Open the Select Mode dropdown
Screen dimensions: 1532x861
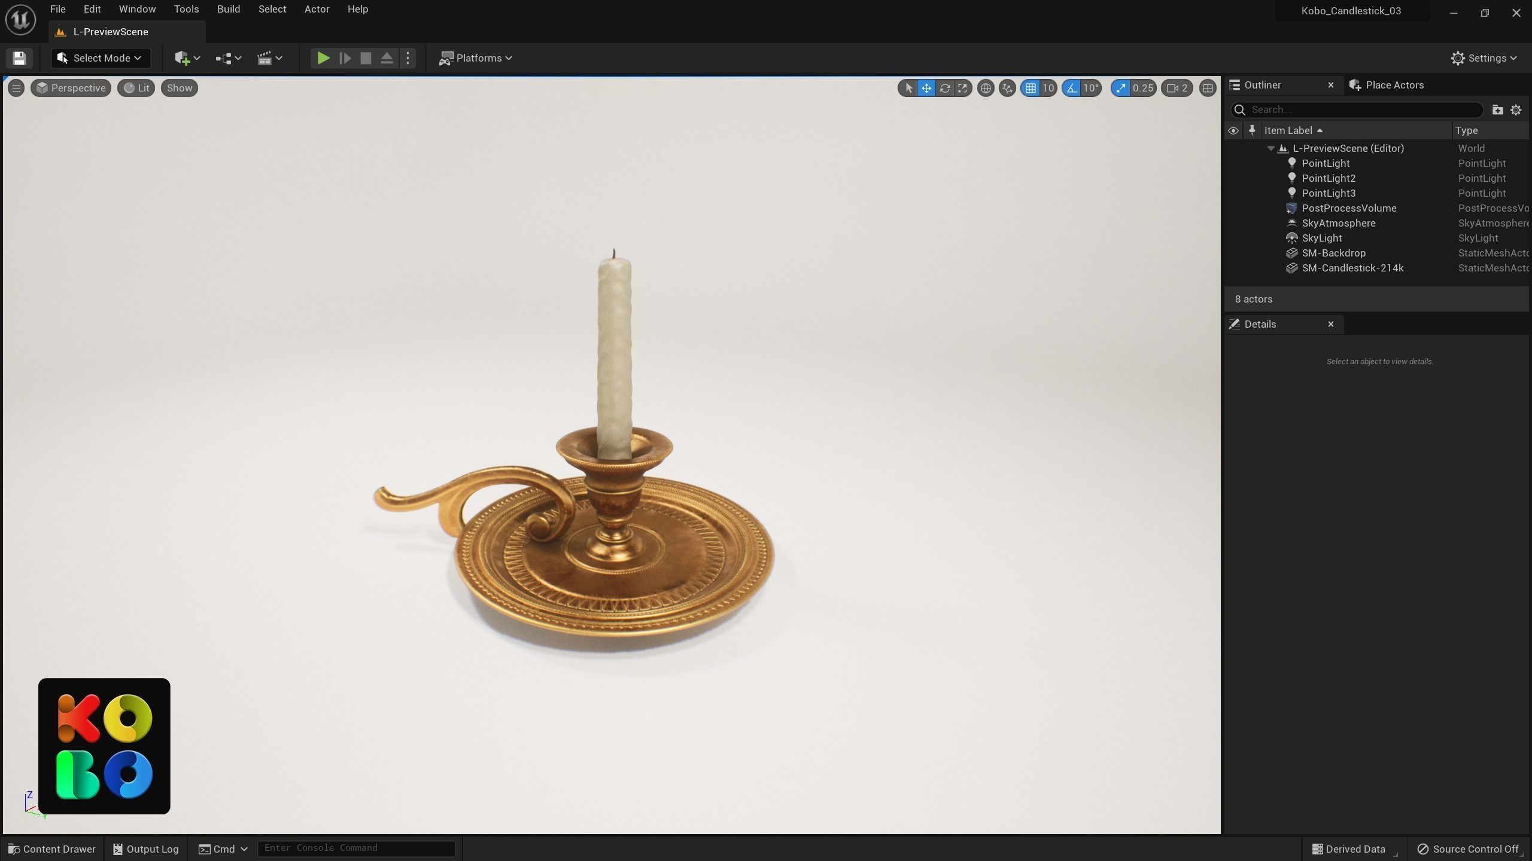click(101, 58)
